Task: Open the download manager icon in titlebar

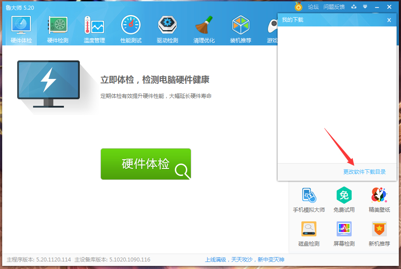Action: pyautogui.click(x=354, y=7)
